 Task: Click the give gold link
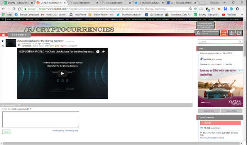[54, 46]
